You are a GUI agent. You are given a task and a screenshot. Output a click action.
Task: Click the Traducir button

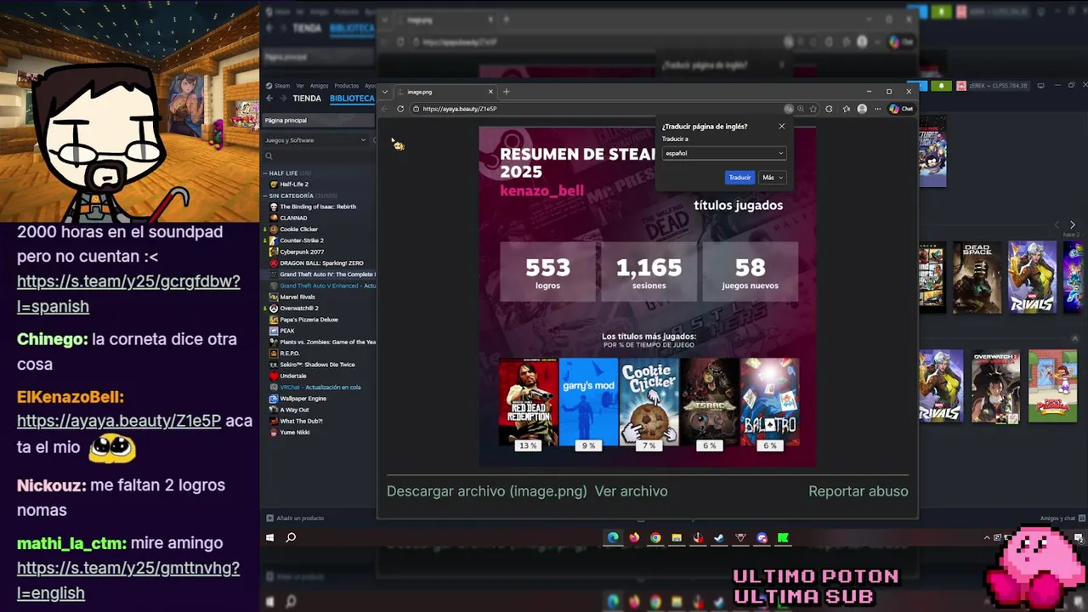coord(739,178)
